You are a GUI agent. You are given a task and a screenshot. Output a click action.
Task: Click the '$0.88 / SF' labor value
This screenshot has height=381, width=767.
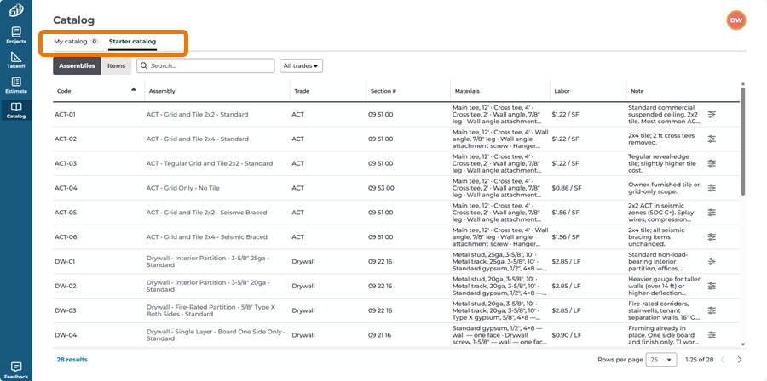tap(567, 188)
